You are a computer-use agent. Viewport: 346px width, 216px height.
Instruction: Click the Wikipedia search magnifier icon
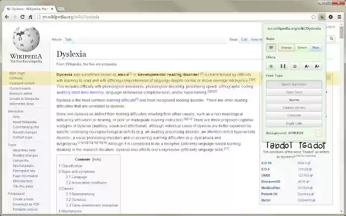click(x=331, y=39)
